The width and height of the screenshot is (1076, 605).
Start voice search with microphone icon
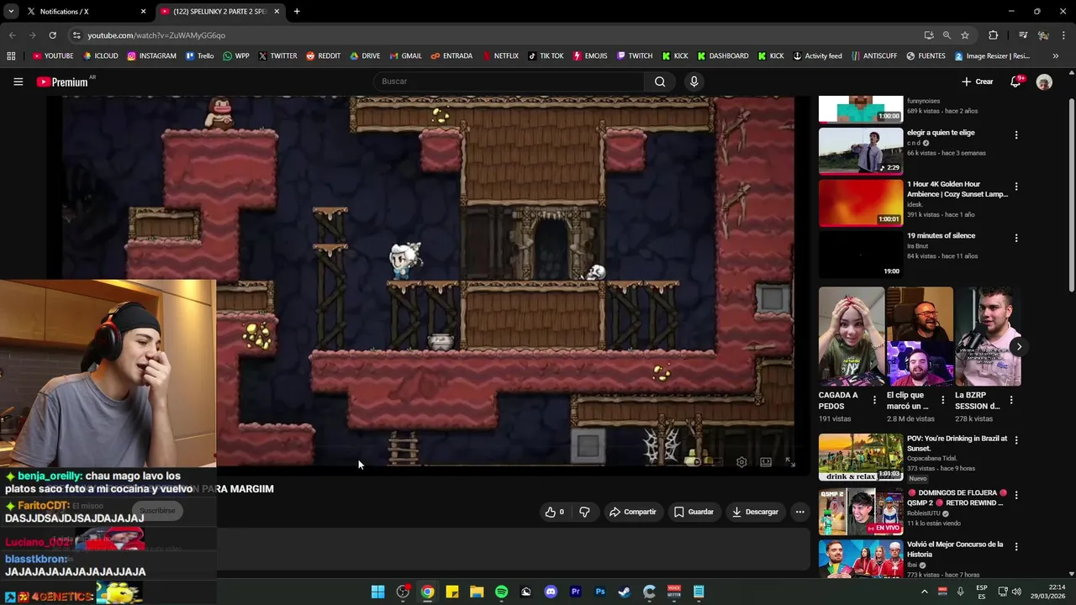(x=694, y=82)
